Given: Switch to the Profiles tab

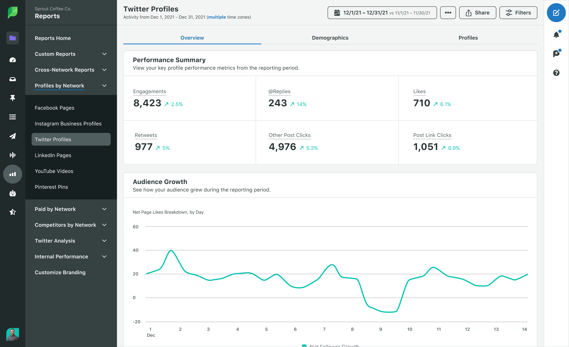Looking at the screenshot, I should [468, 37].
